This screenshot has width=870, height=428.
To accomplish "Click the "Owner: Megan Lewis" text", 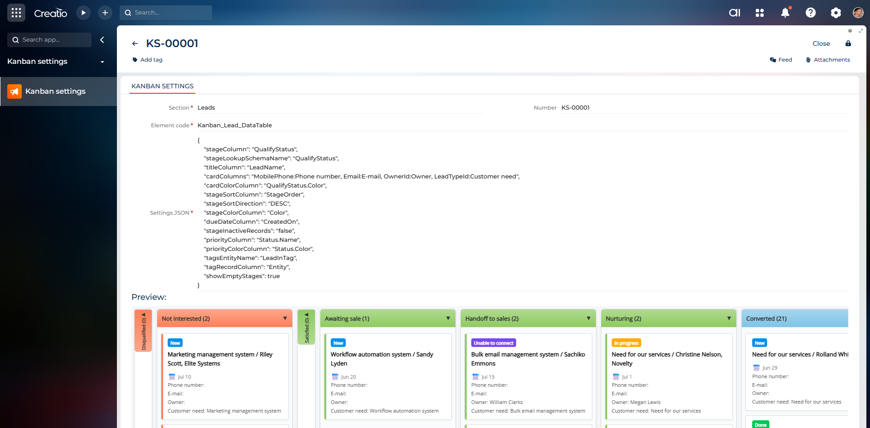I will tap(636, 402).
